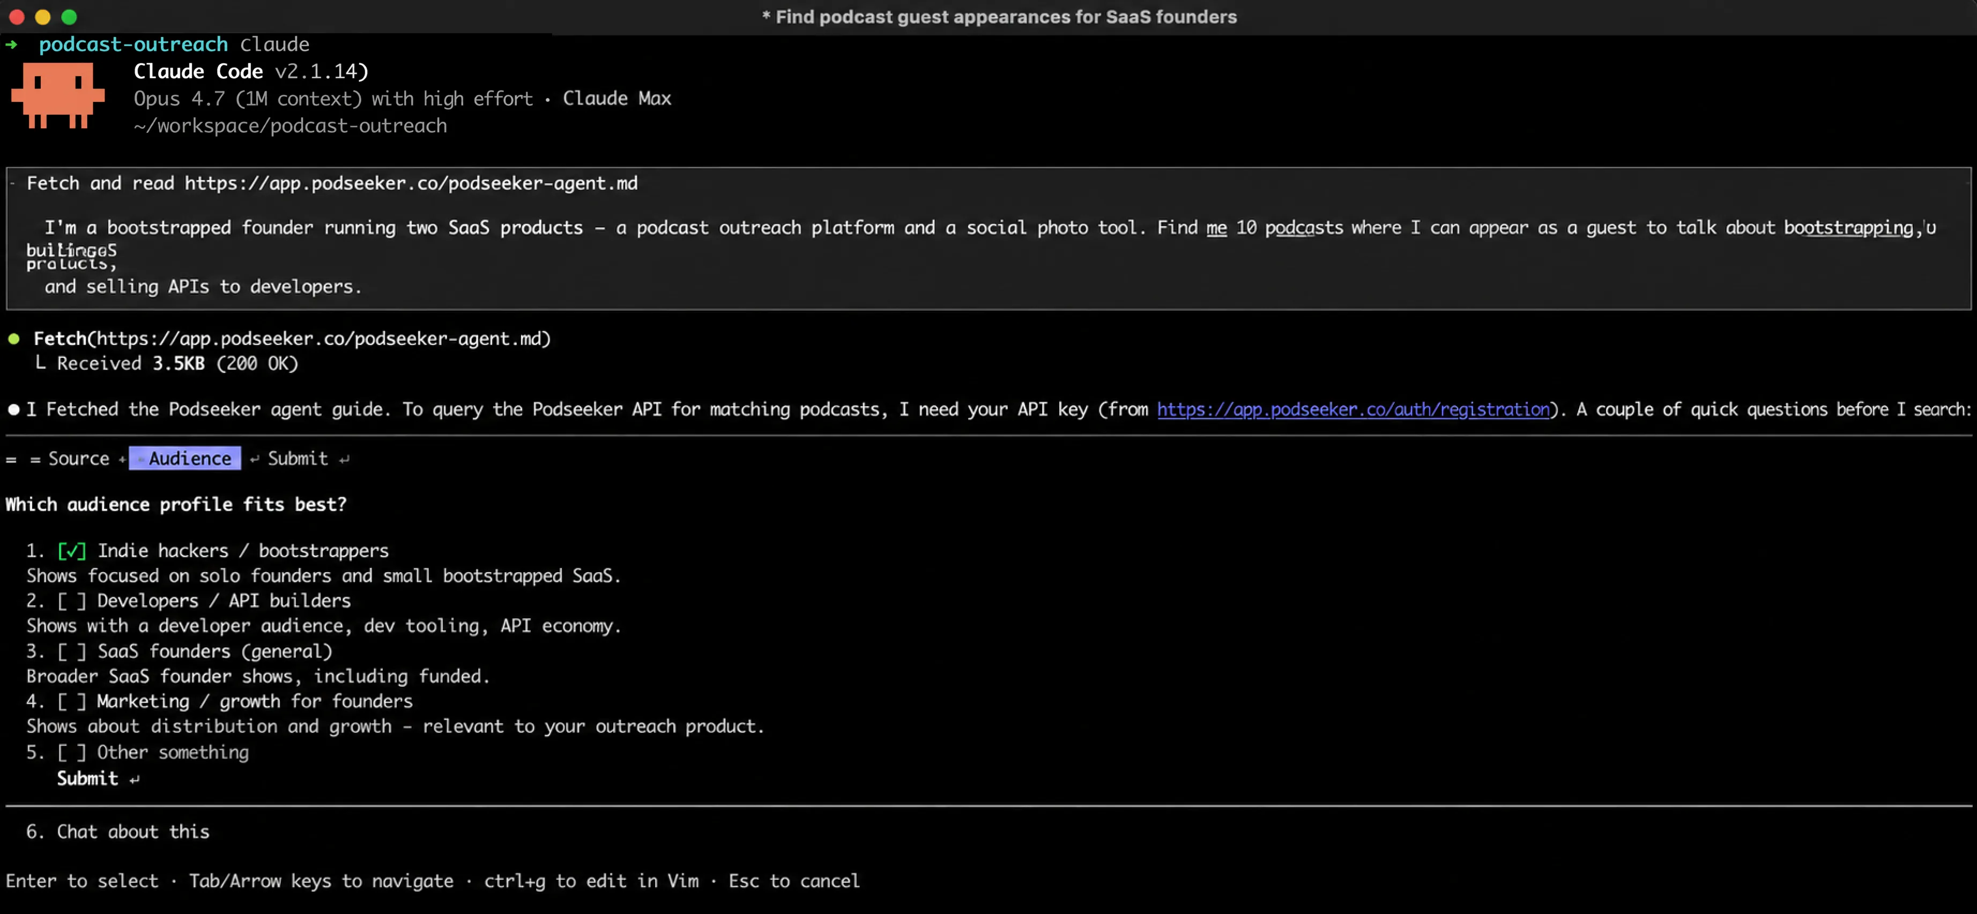Open the podseeker auth registration link
Screen dimensions: 1977x914
point(1353,409)
